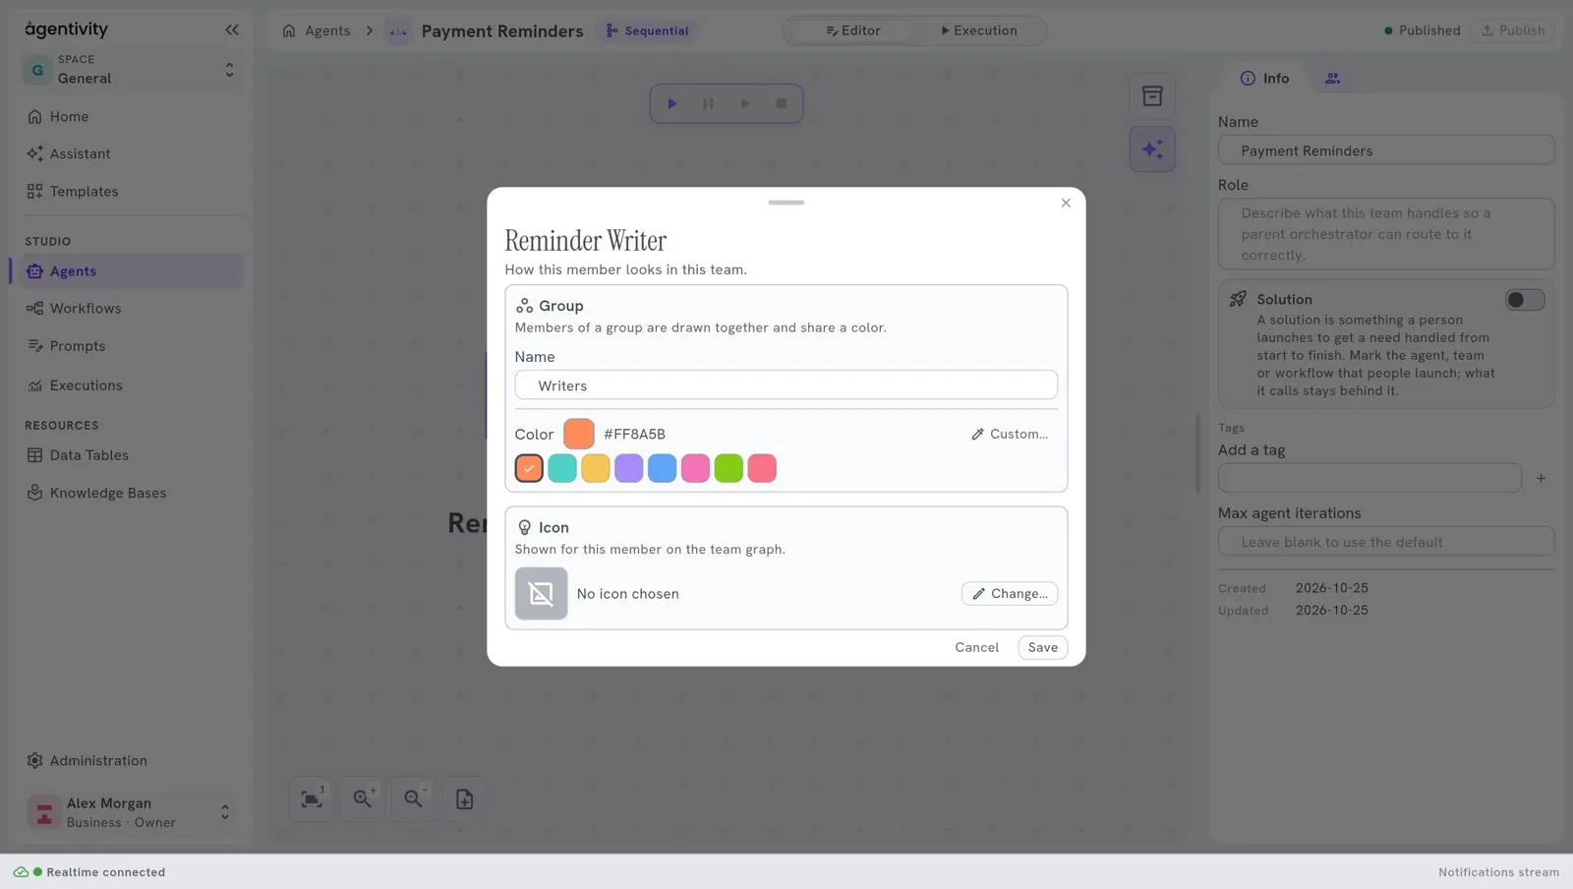Expand the Alex Morgan account menu

tap(131, 812)
